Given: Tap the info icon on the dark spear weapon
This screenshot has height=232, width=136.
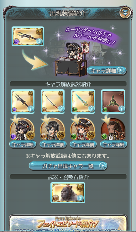Looking at the screenshot, I should (31, 109).
